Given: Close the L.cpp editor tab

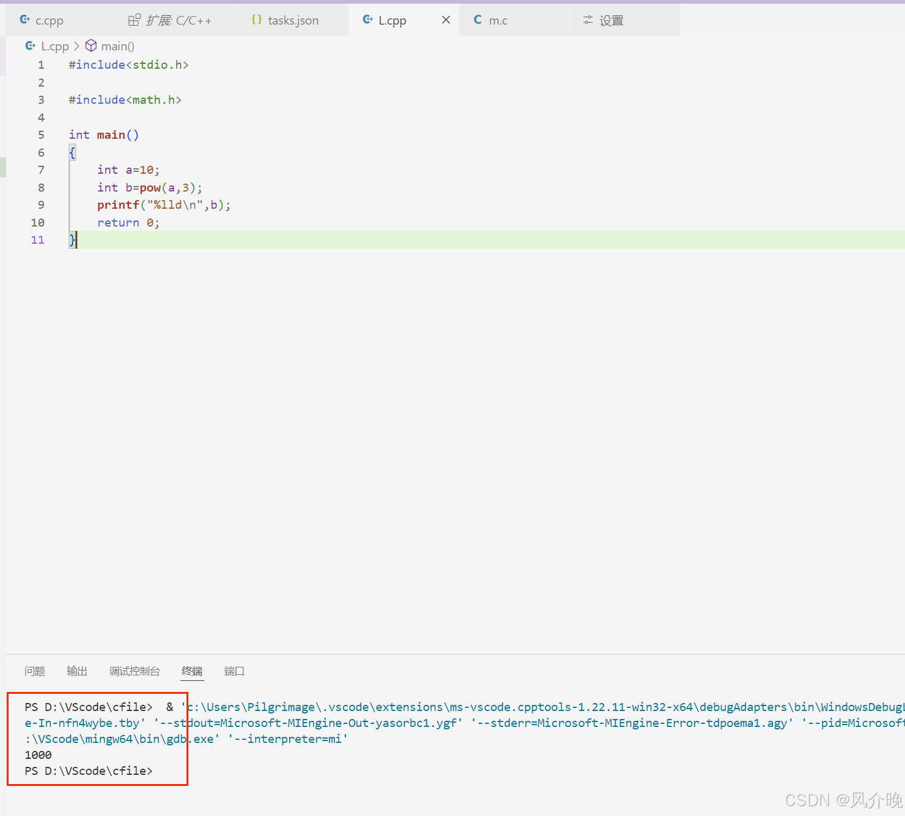Looking at the screenshot, I should pos(445,20).
